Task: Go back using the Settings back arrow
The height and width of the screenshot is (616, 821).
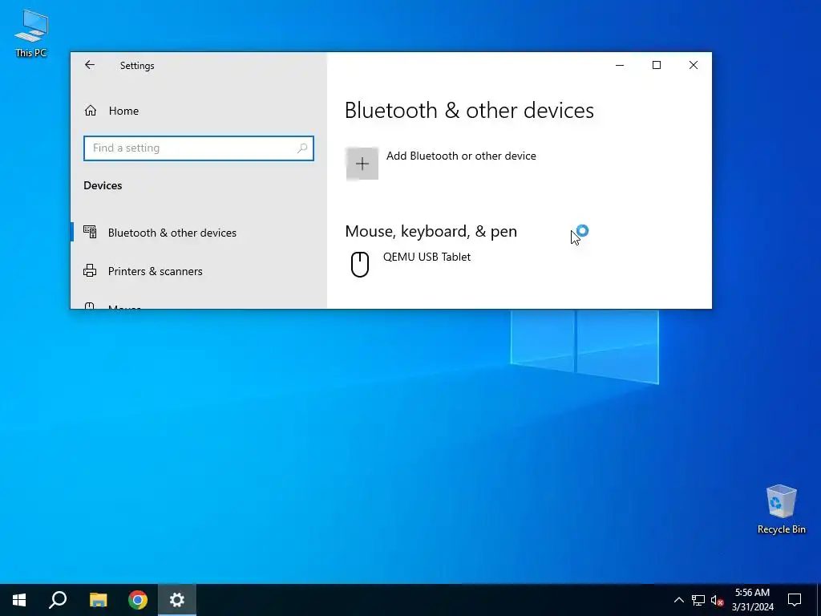Action: tap(90, 65)
